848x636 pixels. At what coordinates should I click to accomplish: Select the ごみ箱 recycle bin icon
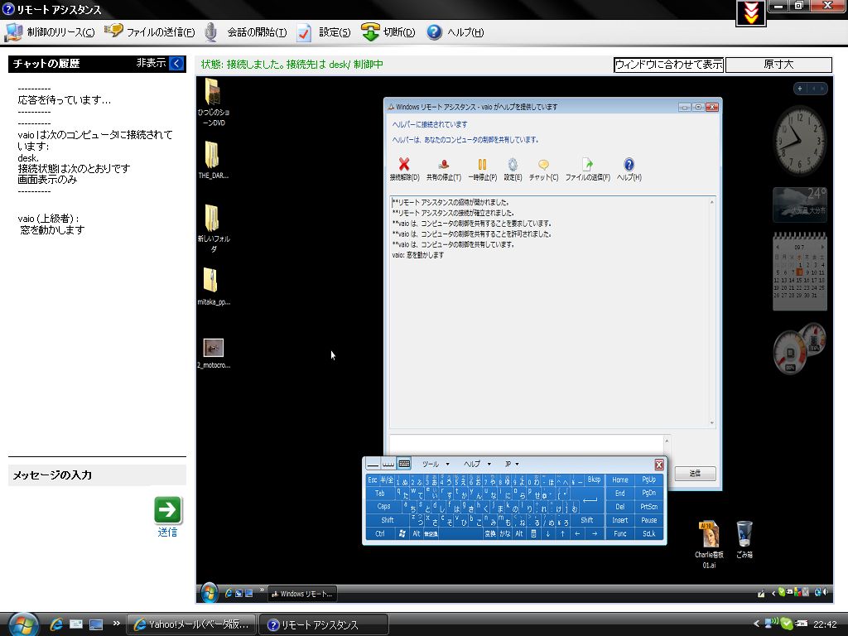[744, 540]
